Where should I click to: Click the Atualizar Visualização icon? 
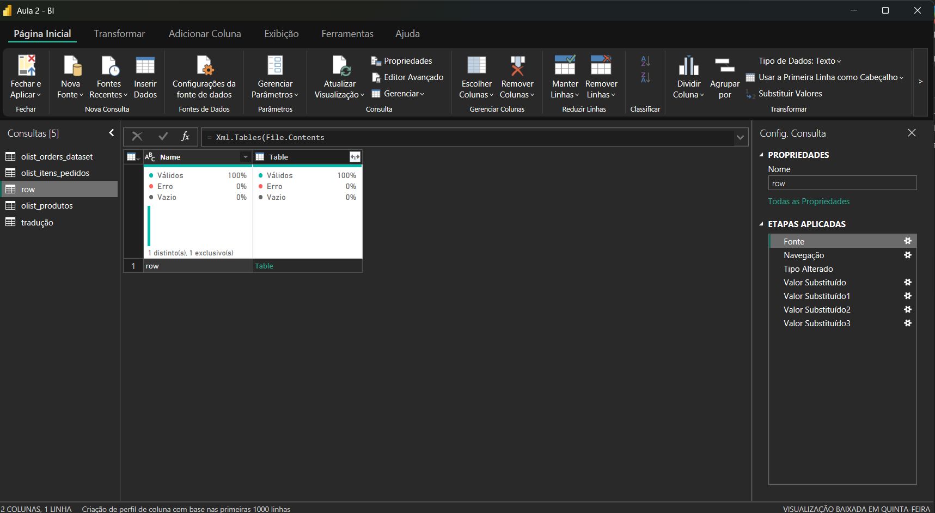pyautogui.click(x=341, y=65)
